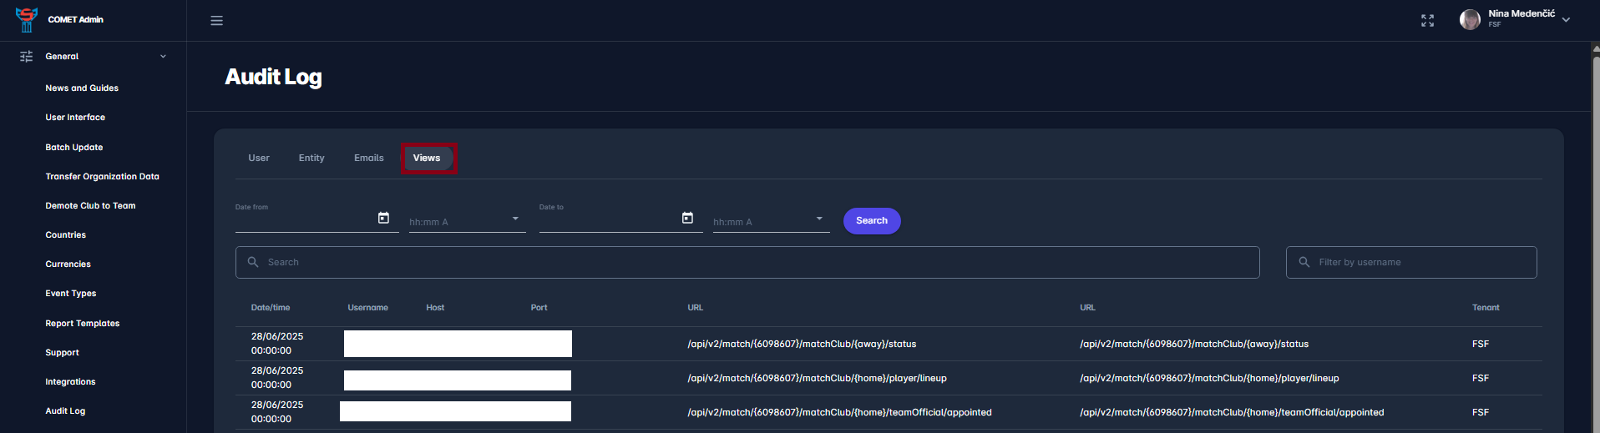Sort by the Date/time column header
This screenshot has height=433, width=1600.
(271, 308)
